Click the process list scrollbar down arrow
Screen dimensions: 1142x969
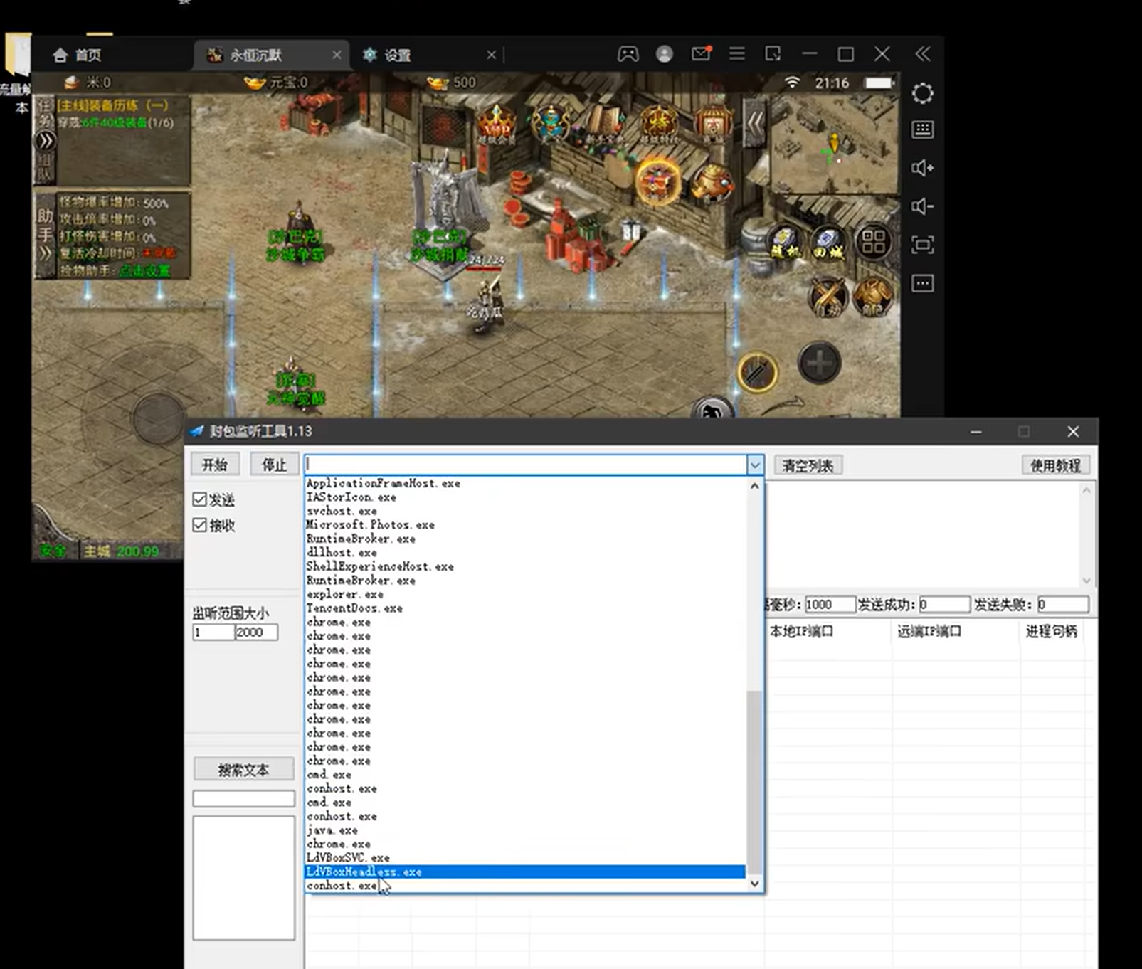coord(755,884)
